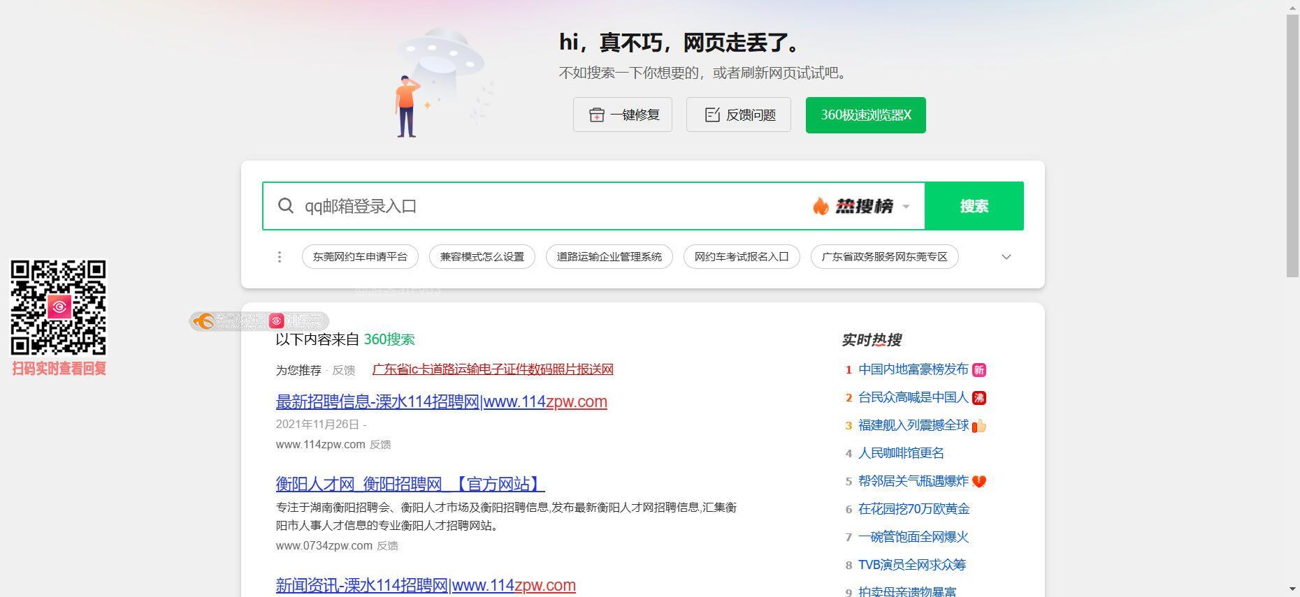Screen dimensions: 1300x597
Task: Open the 360极速浏览器X green button
Action: (x=865, y=115)
